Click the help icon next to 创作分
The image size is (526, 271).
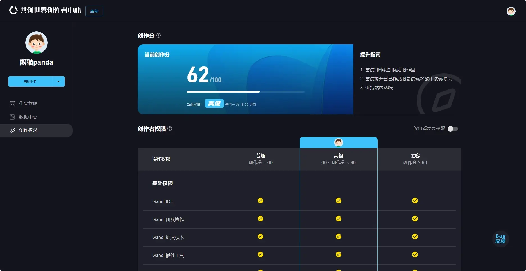[x=158, y=35]
